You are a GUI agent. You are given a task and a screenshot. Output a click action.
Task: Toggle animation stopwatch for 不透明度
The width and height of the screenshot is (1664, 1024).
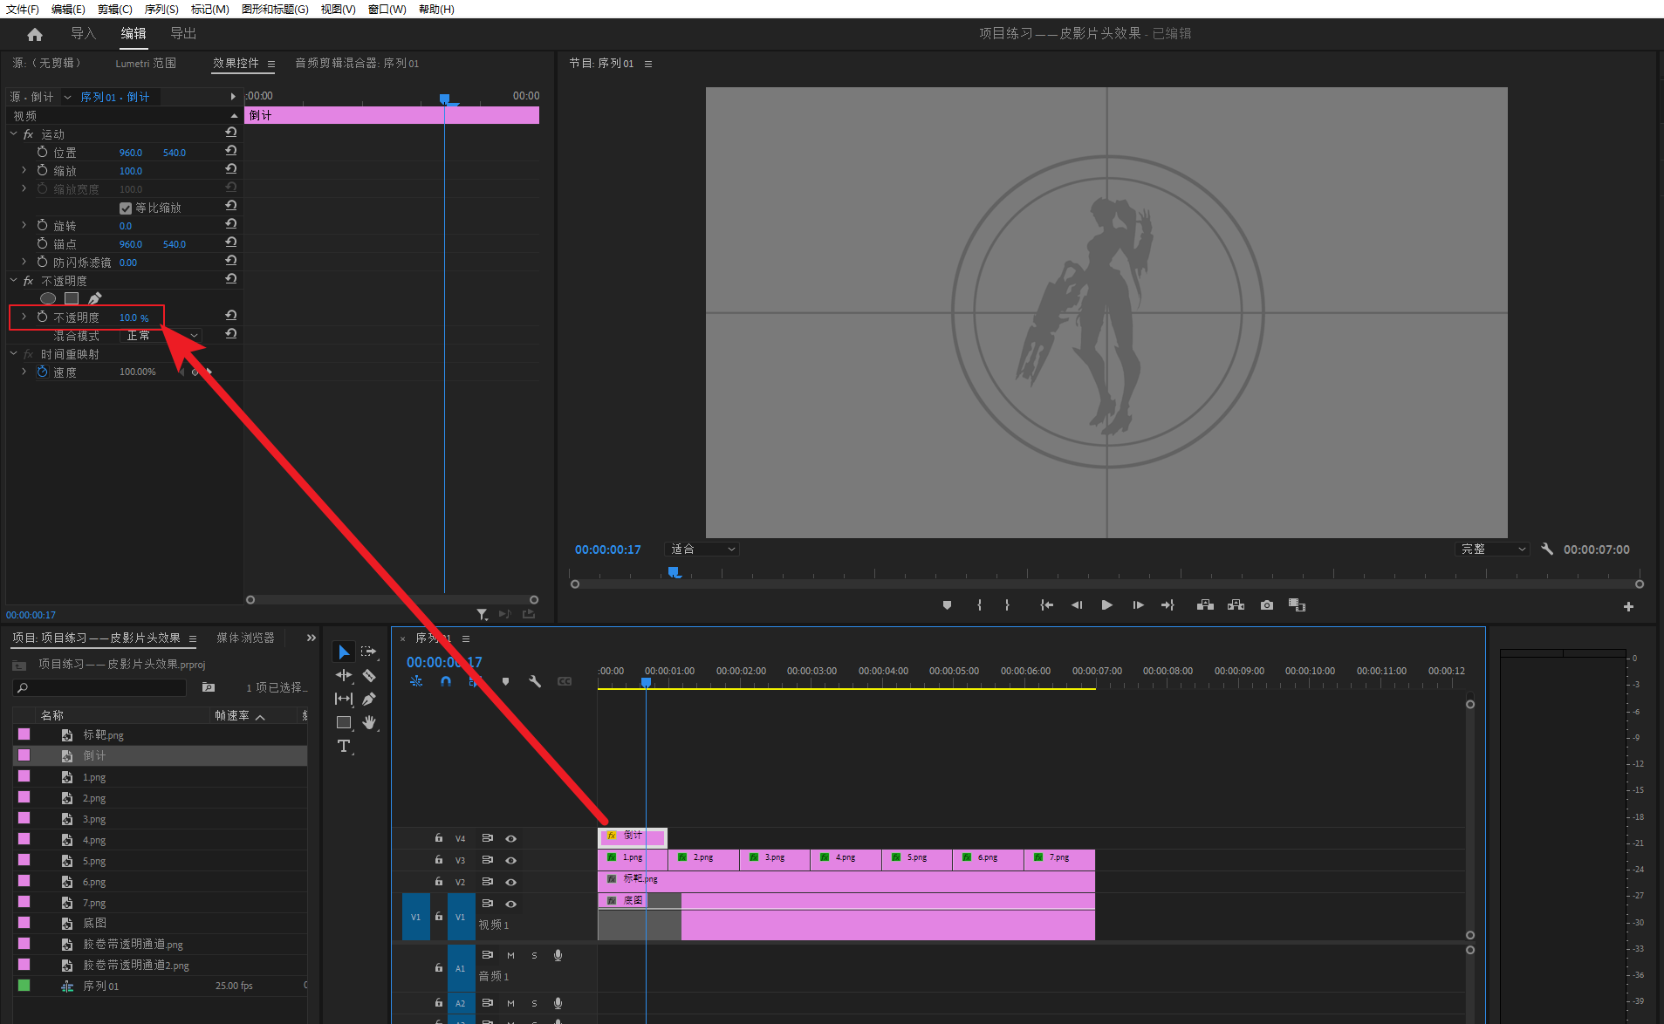pos(43,317)
